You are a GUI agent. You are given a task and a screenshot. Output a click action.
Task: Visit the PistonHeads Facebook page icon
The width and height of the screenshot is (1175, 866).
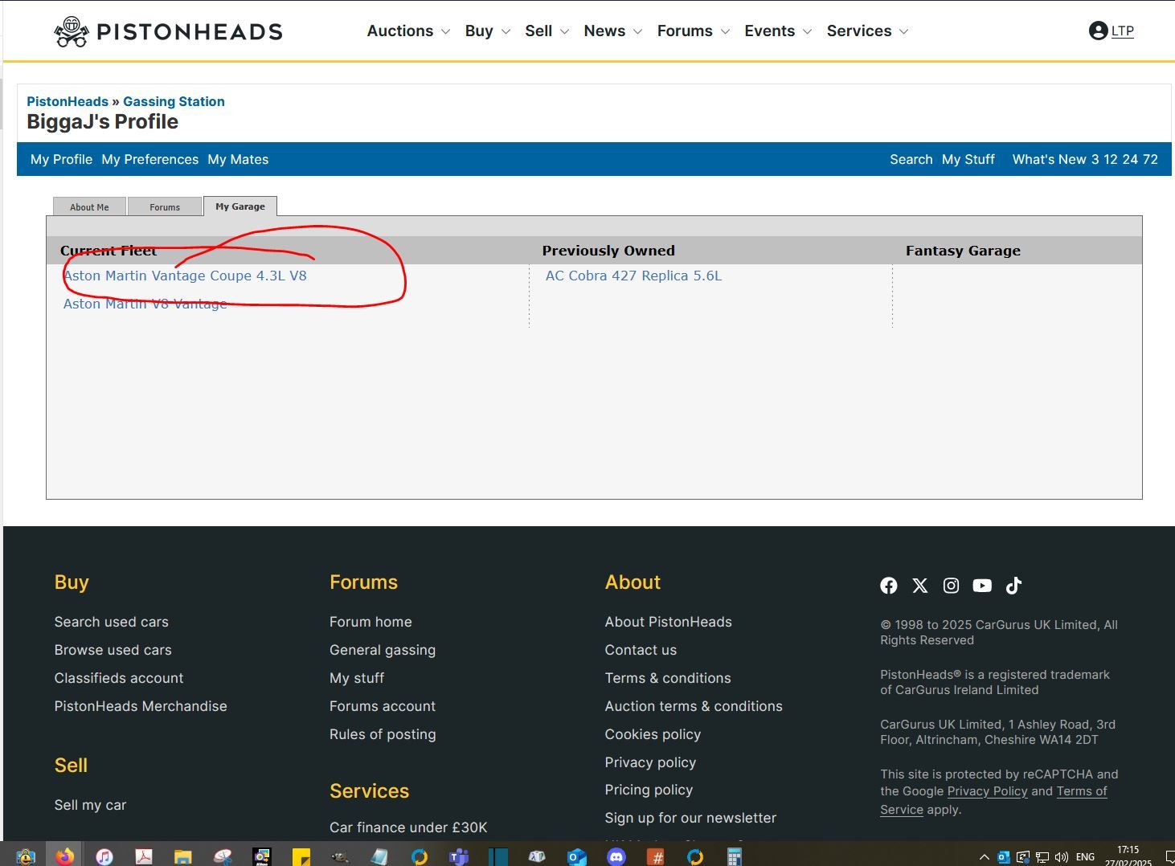(888, 586)
